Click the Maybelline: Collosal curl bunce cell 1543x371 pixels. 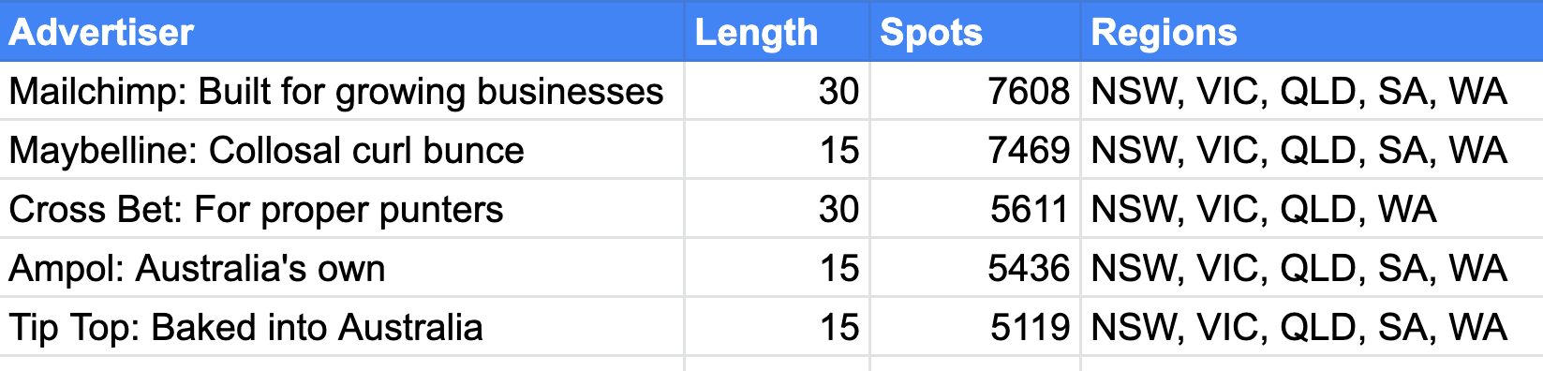pyautogui.click(x=342, y=150)
